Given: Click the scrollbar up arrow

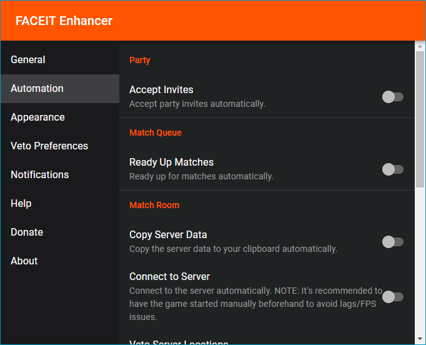Looking at the screenshot, I should pyautogui.click(x=420, y=46).
